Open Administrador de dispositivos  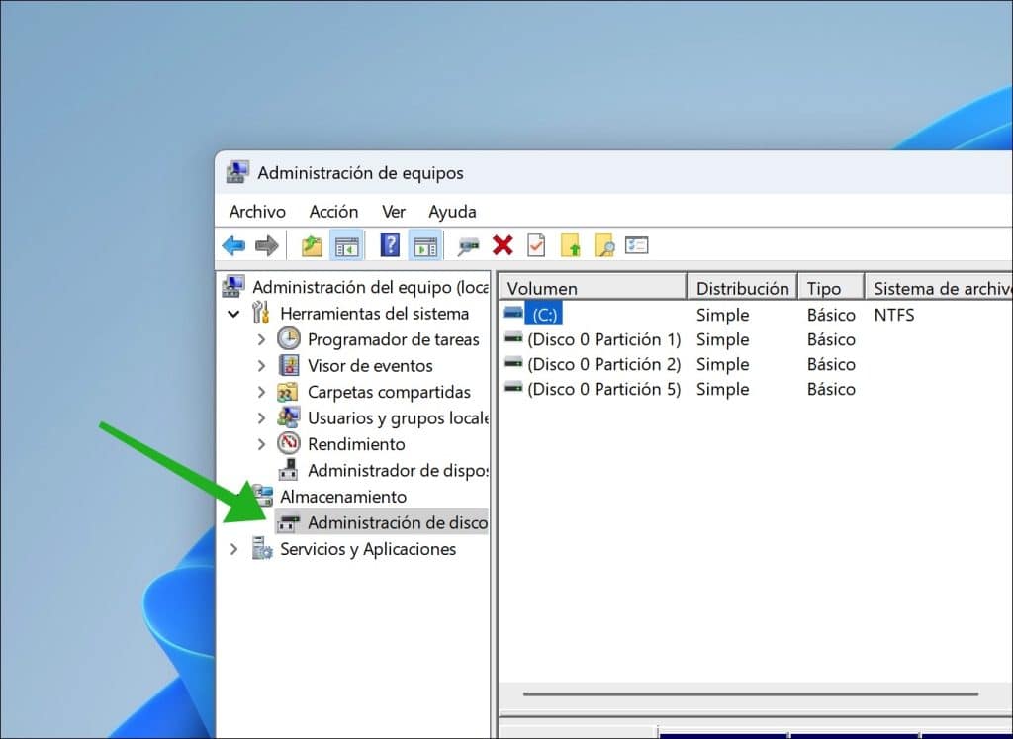click(x=398, y=470)
